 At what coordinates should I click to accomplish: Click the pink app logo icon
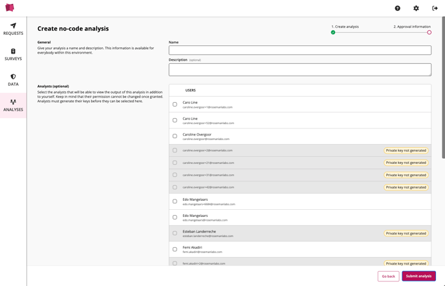(10, 8)
